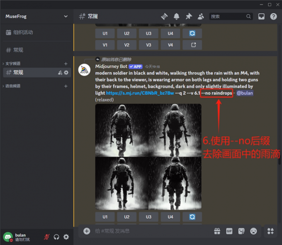The width and height of the screenshot is (282, 245).
Task: Click the APP verified badge
Action: coord(136,67)
